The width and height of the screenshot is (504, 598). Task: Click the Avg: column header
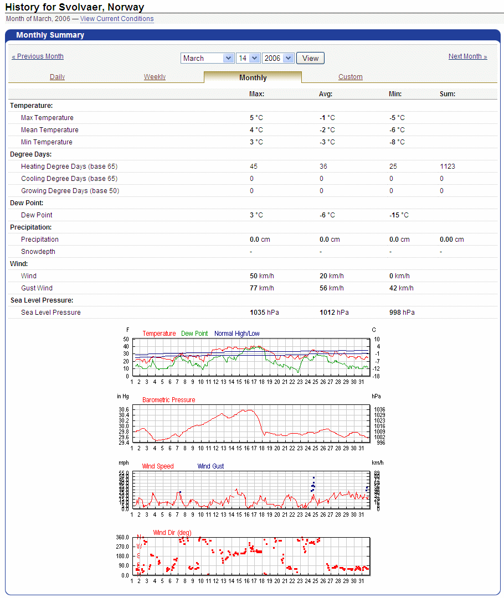326,94
